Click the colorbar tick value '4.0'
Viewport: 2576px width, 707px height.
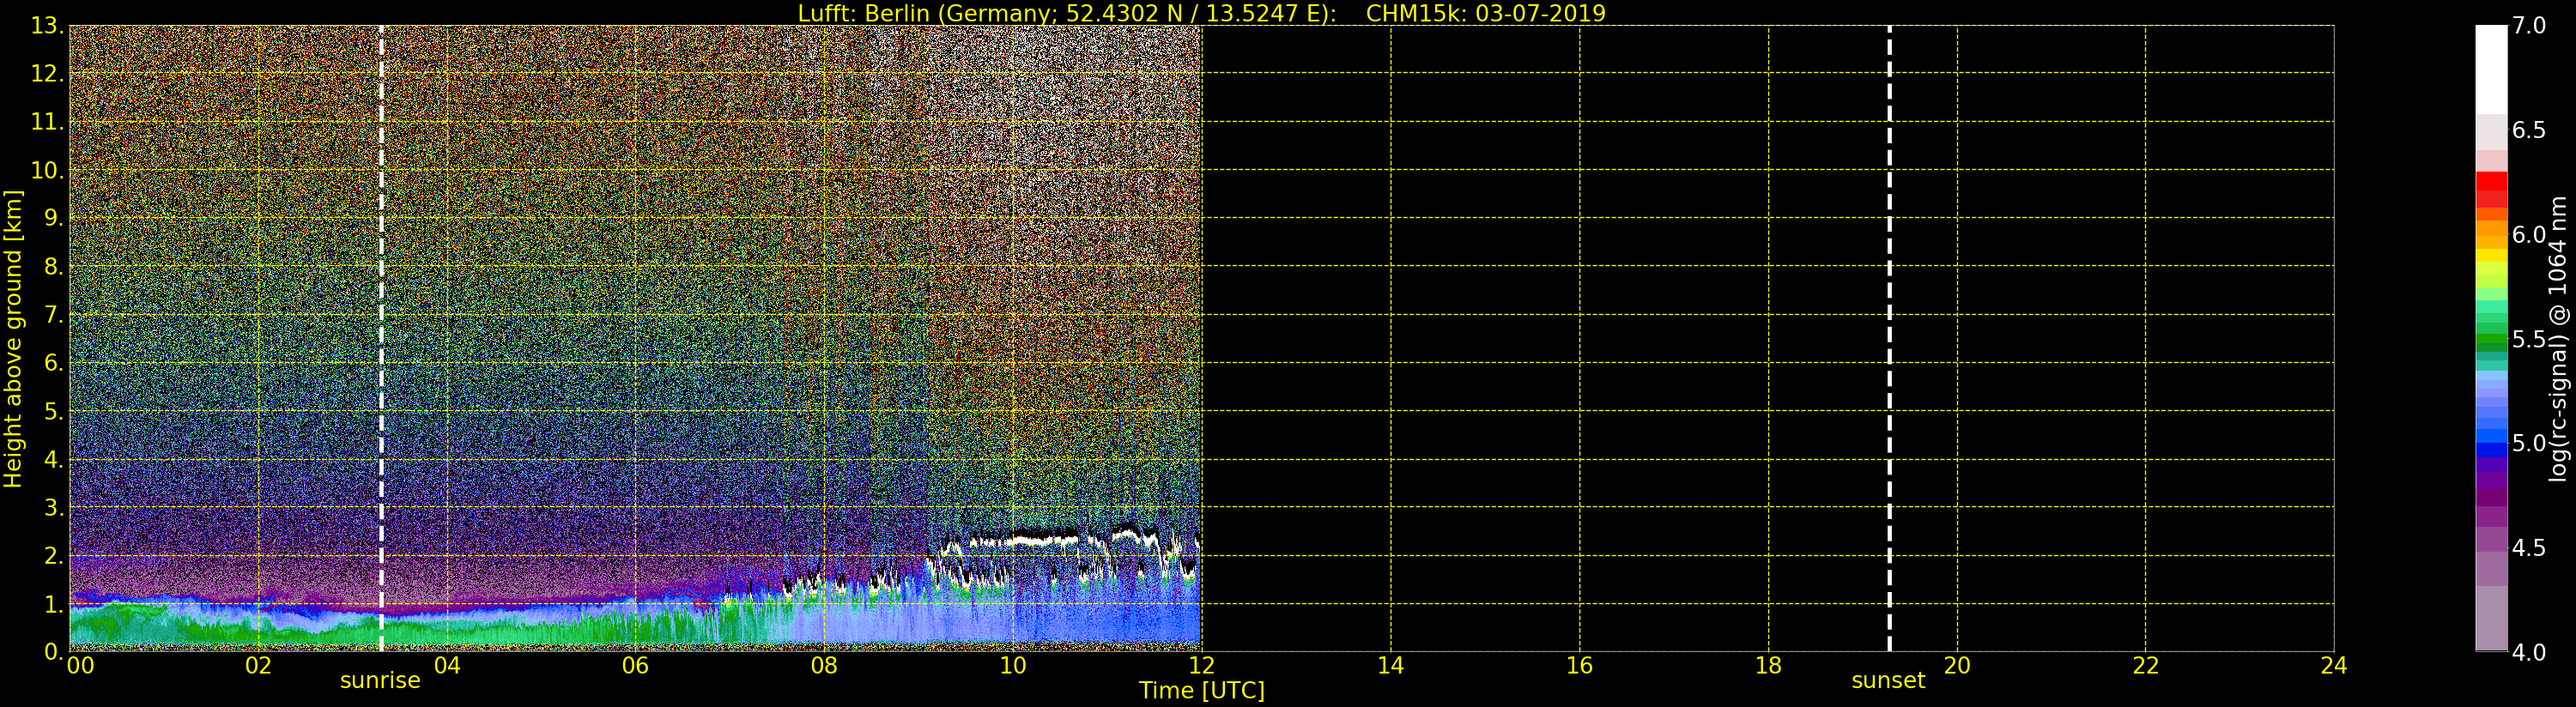(x=2529, y=653)
